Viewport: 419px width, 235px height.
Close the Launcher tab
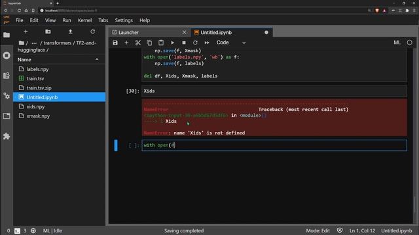(x=184, y=32)
